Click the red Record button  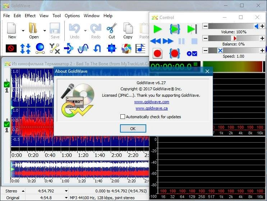click(157, 54)
